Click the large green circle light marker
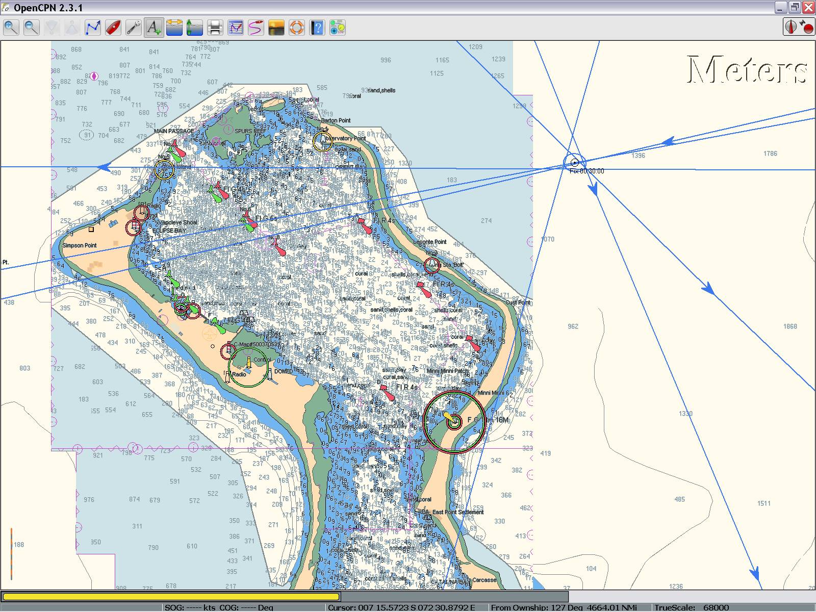Viewport: 816px width, 612px height. pyautogui.click(x=248, y=366)
